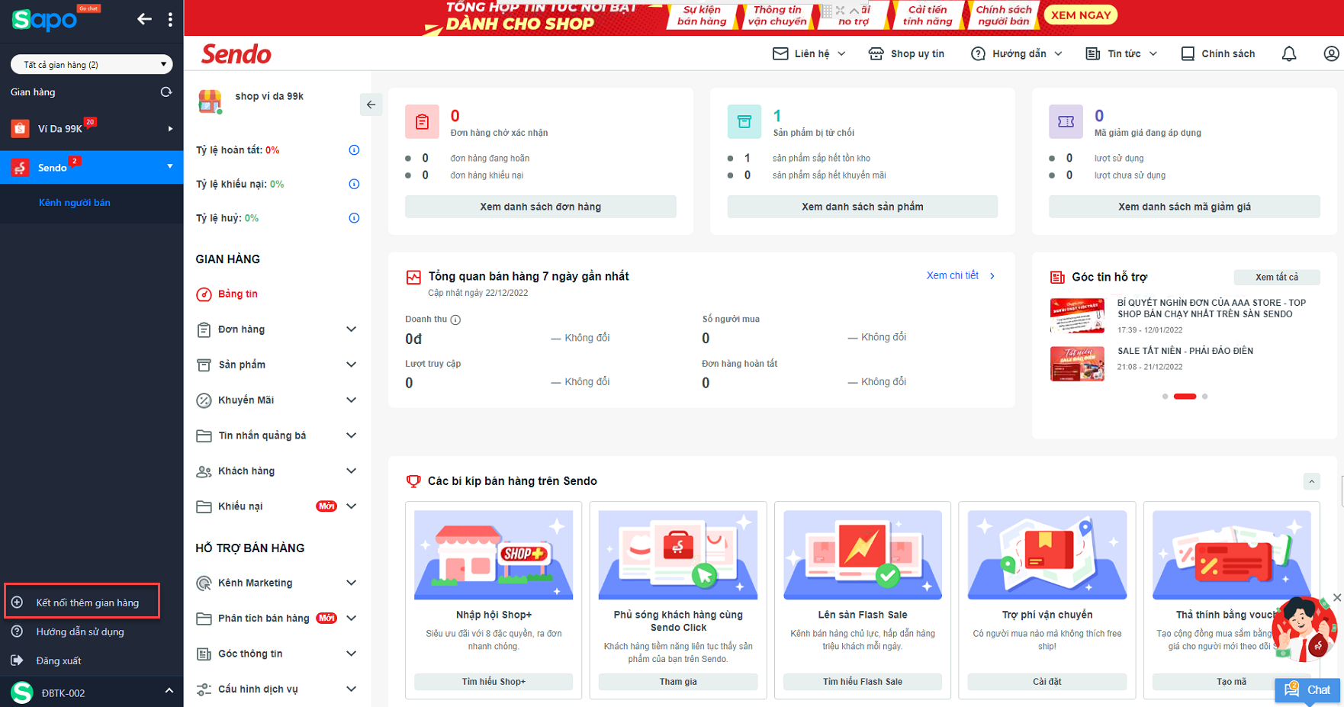Expand the Khách hàng menu

[351, 471]
